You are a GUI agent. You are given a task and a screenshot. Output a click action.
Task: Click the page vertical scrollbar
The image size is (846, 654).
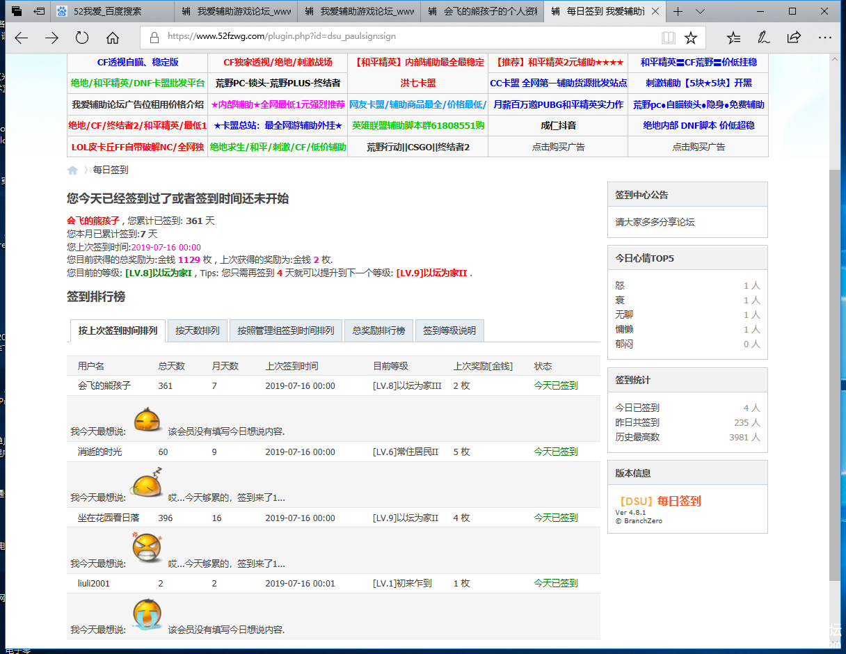[835, 376]
